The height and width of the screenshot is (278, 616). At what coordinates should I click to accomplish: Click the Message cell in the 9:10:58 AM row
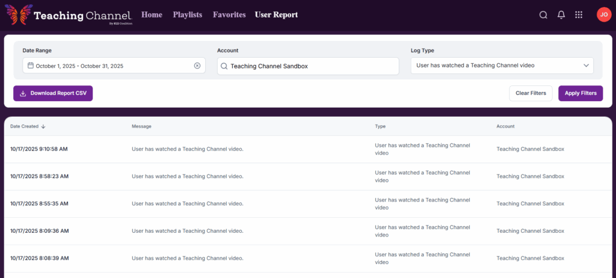click(188, 149)
